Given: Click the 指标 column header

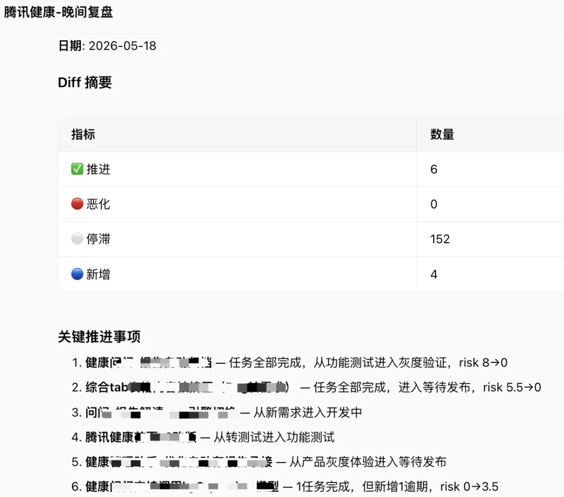Looking at the screenshot, I should click(x=83, y=134).
